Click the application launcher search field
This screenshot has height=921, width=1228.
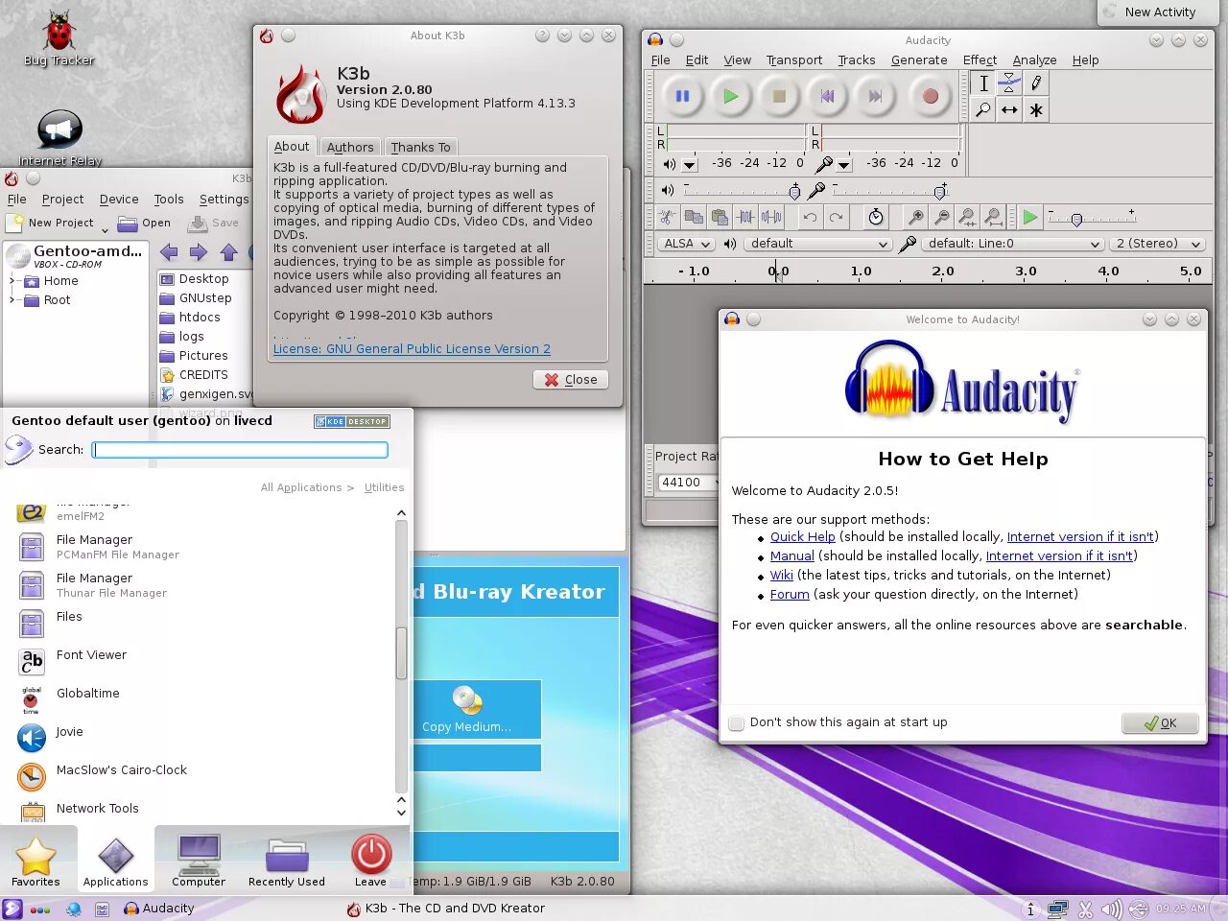point(240,449)
